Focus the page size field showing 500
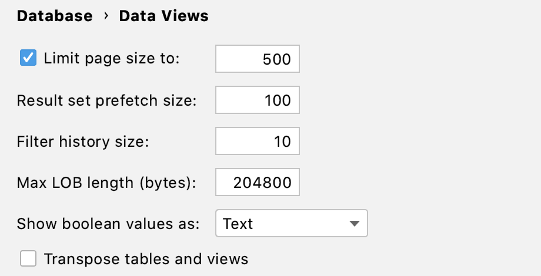The image size is (541, 276). 258,59
